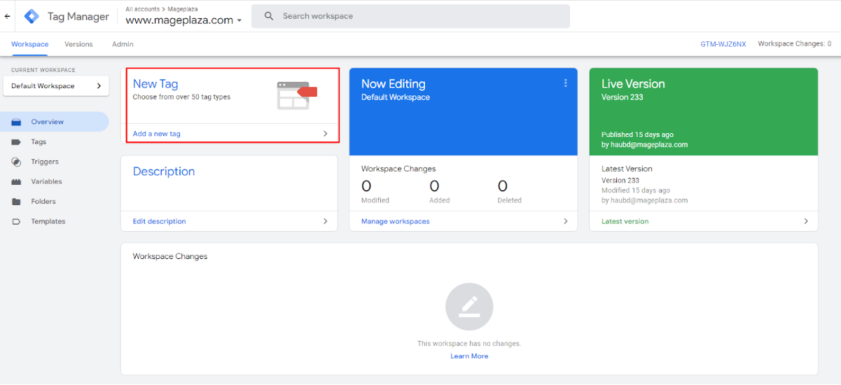
Task: Click the Search workspace field
Action: [410, 16]
